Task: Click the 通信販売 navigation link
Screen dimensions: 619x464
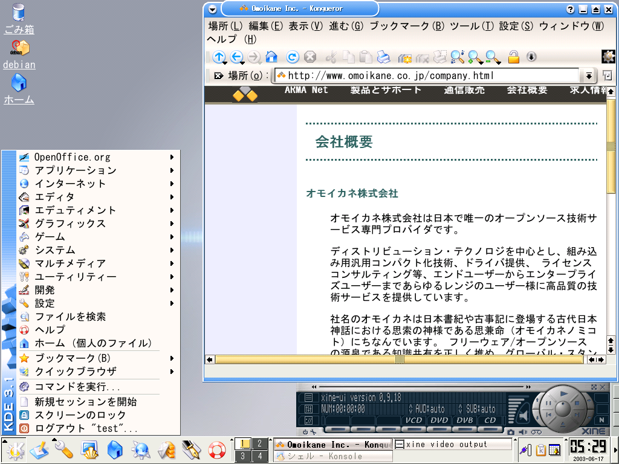Action: 464,90
